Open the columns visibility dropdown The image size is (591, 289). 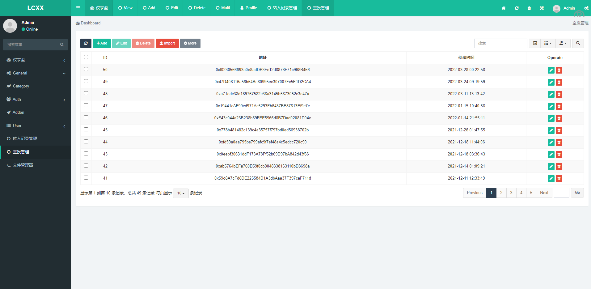[547, 43]
